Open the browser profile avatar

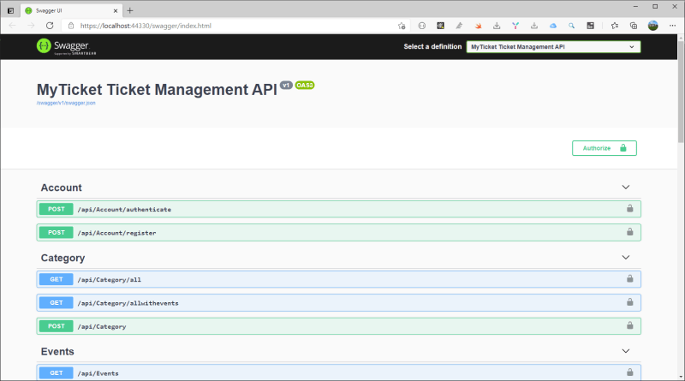[x=653, y=26]
